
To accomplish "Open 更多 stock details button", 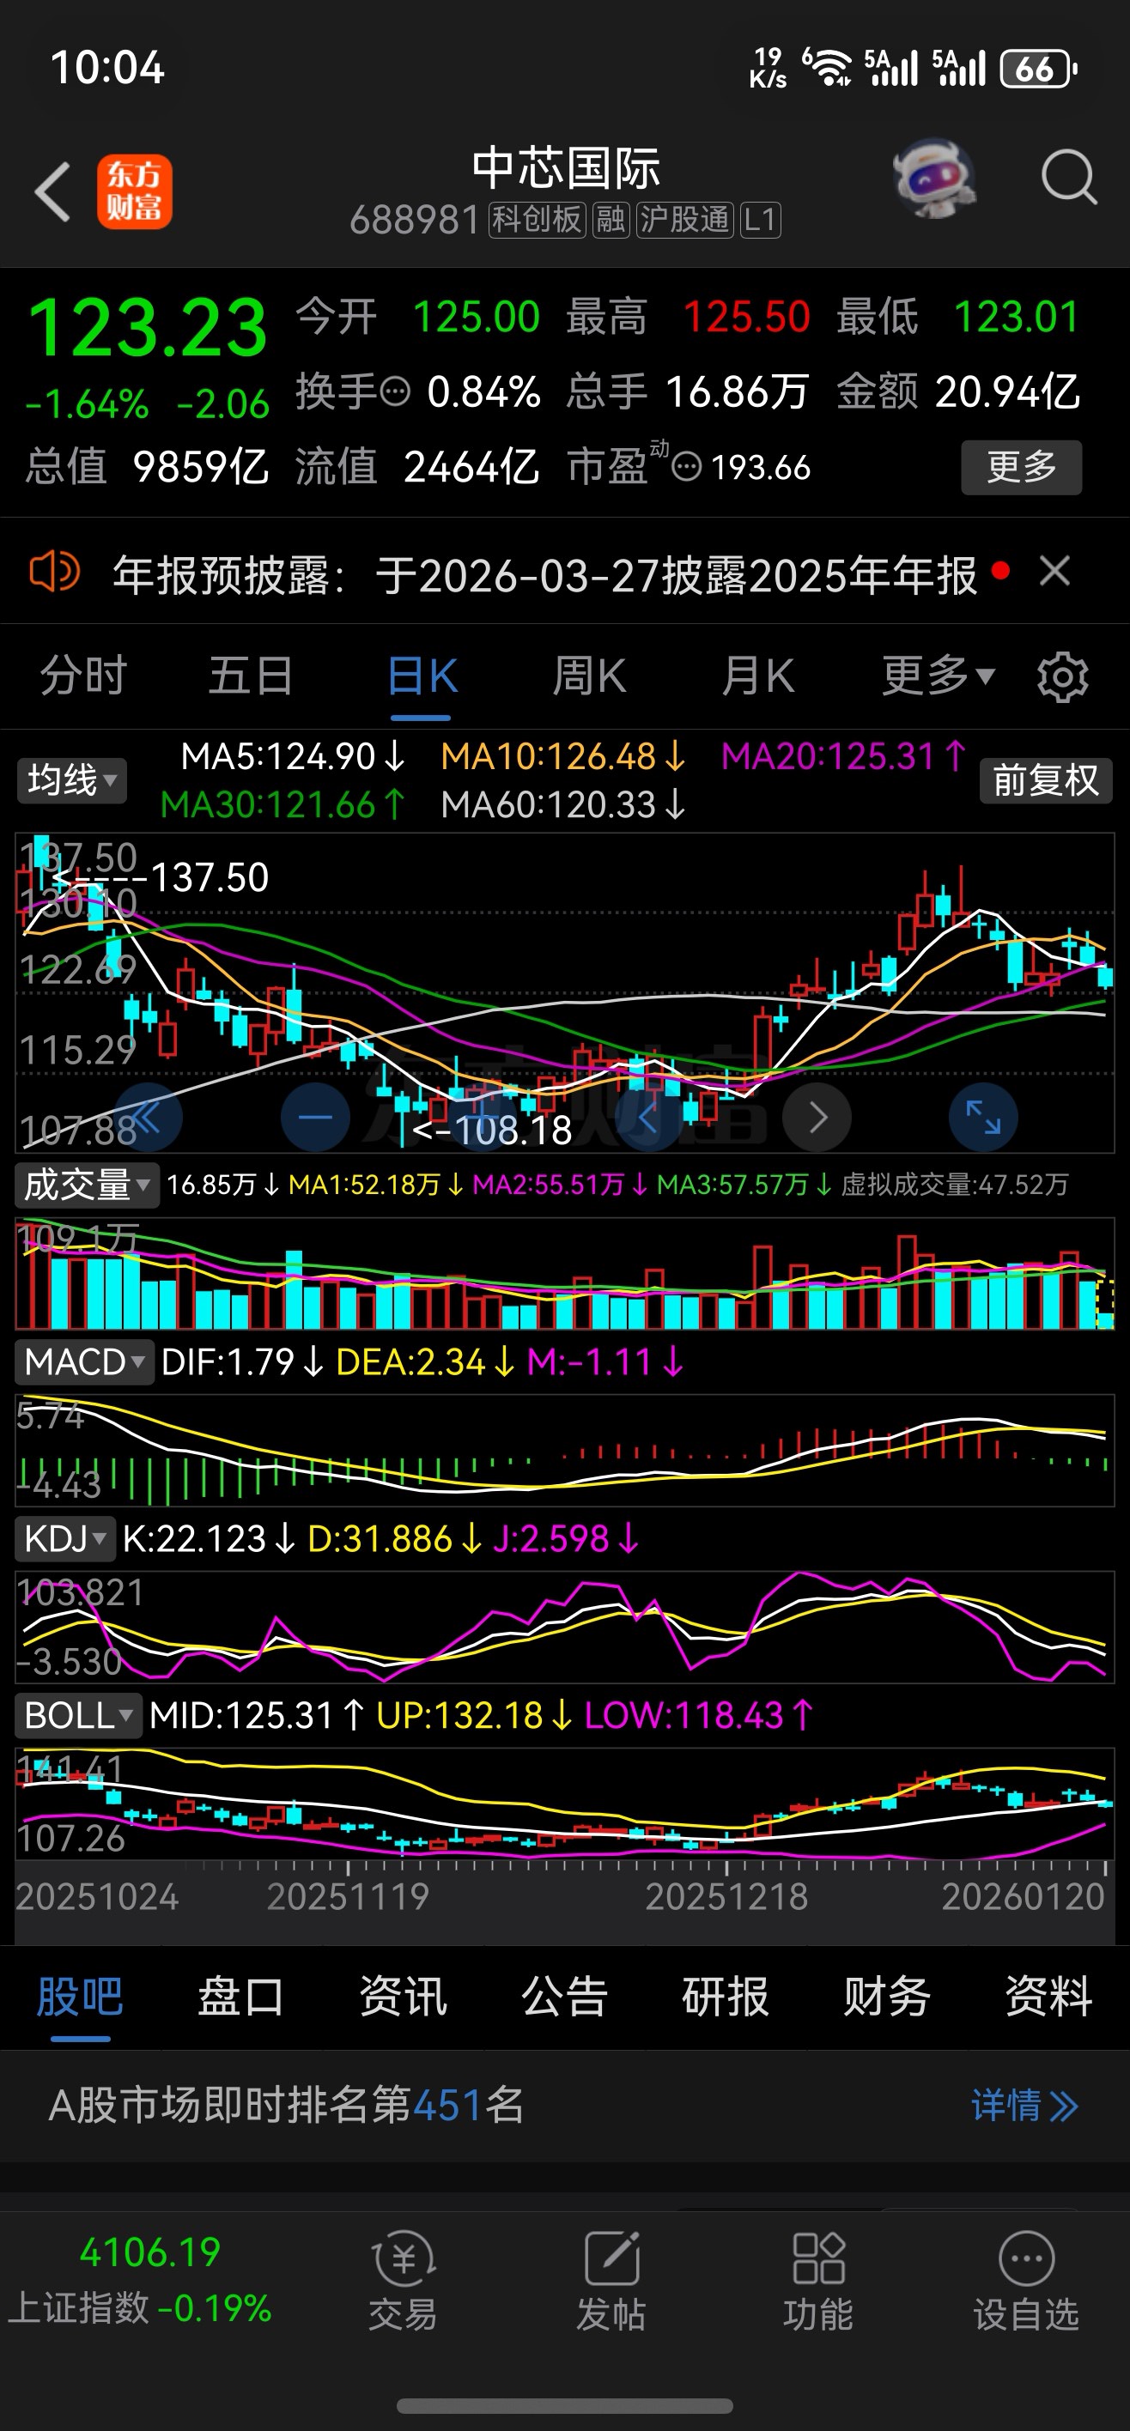I will tap(1022, 467).
